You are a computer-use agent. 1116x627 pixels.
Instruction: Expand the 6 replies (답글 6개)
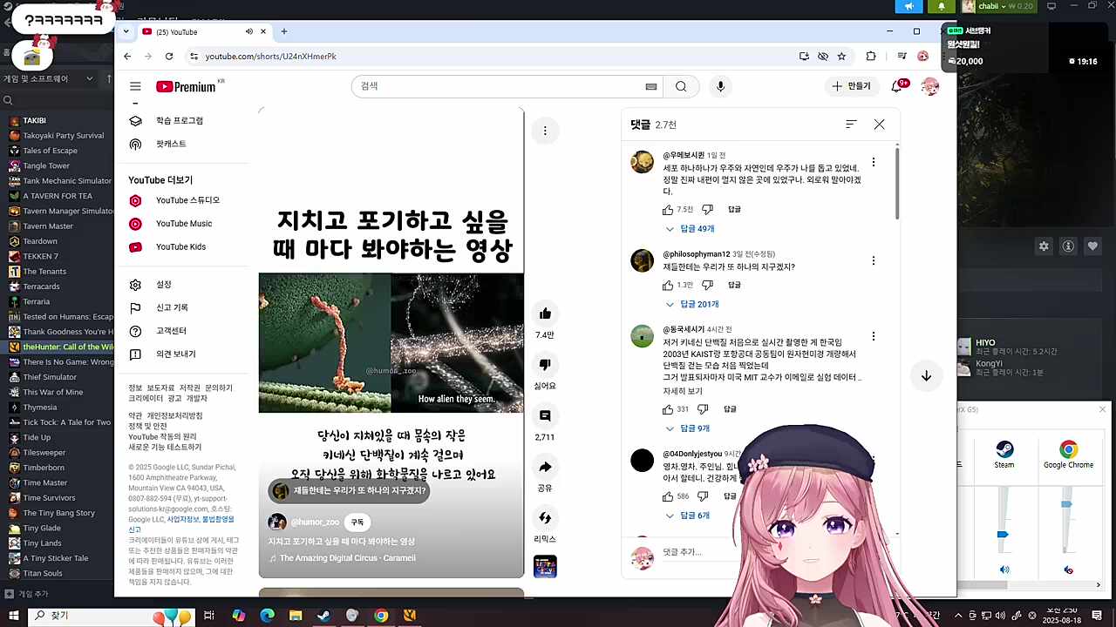(x=688, y=516)
